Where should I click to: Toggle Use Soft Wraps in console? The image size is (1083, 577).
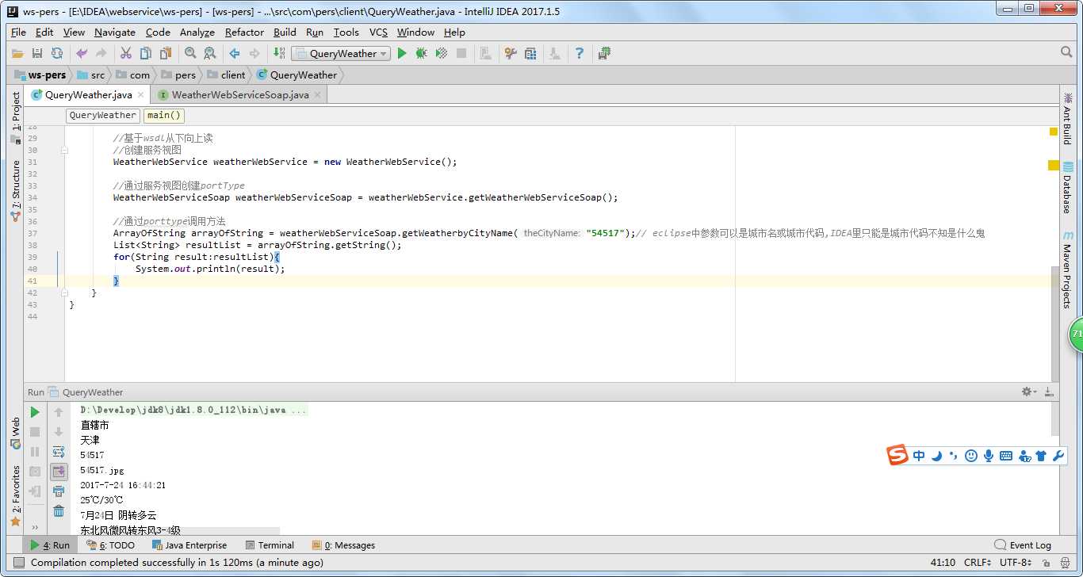(59, 452)
